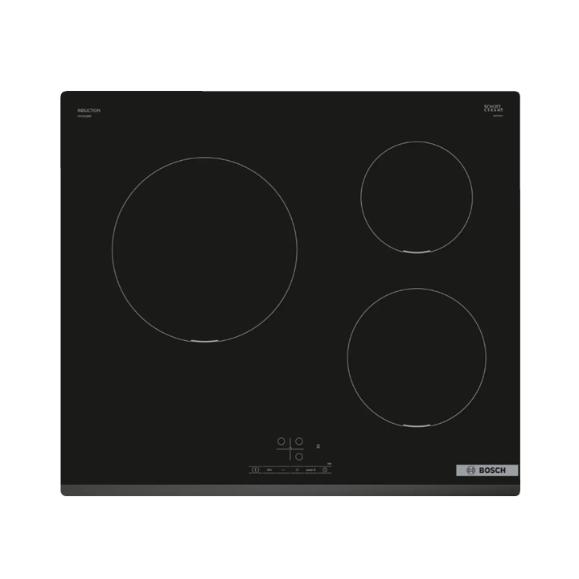Tap the boost function touch key
This screenshot has height=579, width=579.
coord(311,470)
